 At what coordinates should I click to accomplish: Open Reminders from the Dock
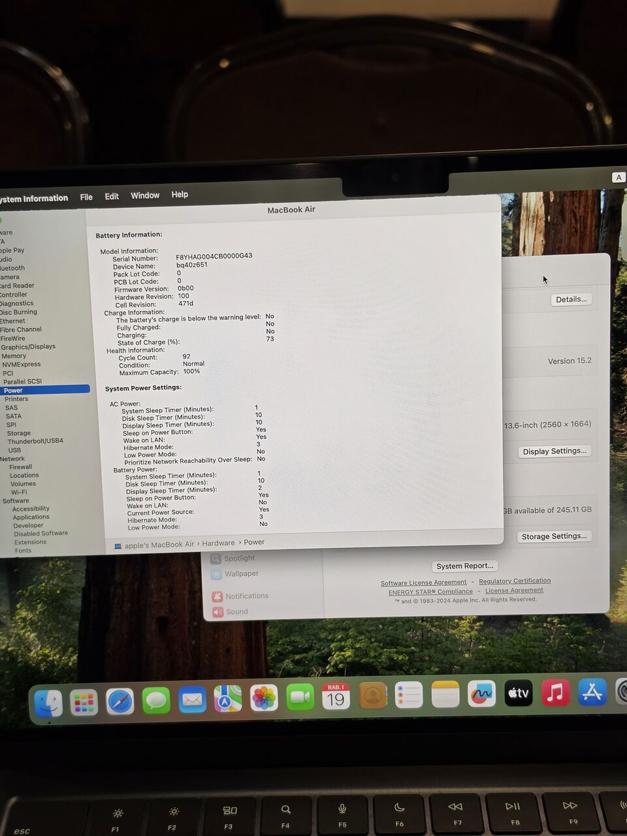click(409, 695)
